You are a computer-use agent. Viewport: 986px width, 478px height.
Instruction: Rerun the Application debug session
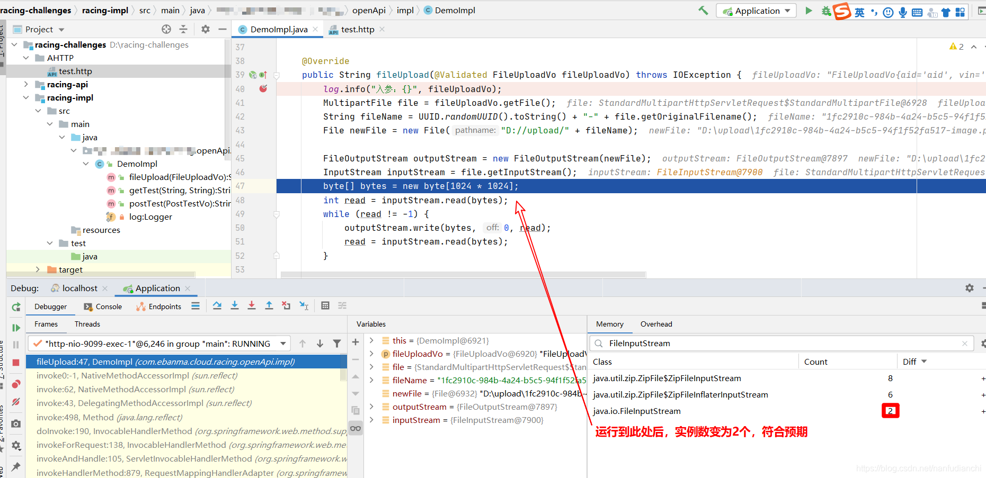[16, 306]
